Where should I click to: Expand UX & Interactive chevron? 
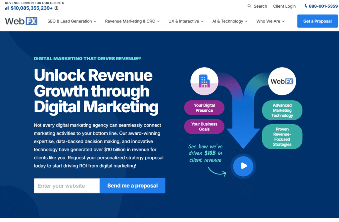tap(202, 22)
